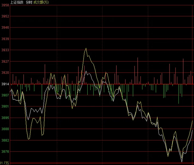
Task: Click the 3895 price axis label
Action: [5, 118]
